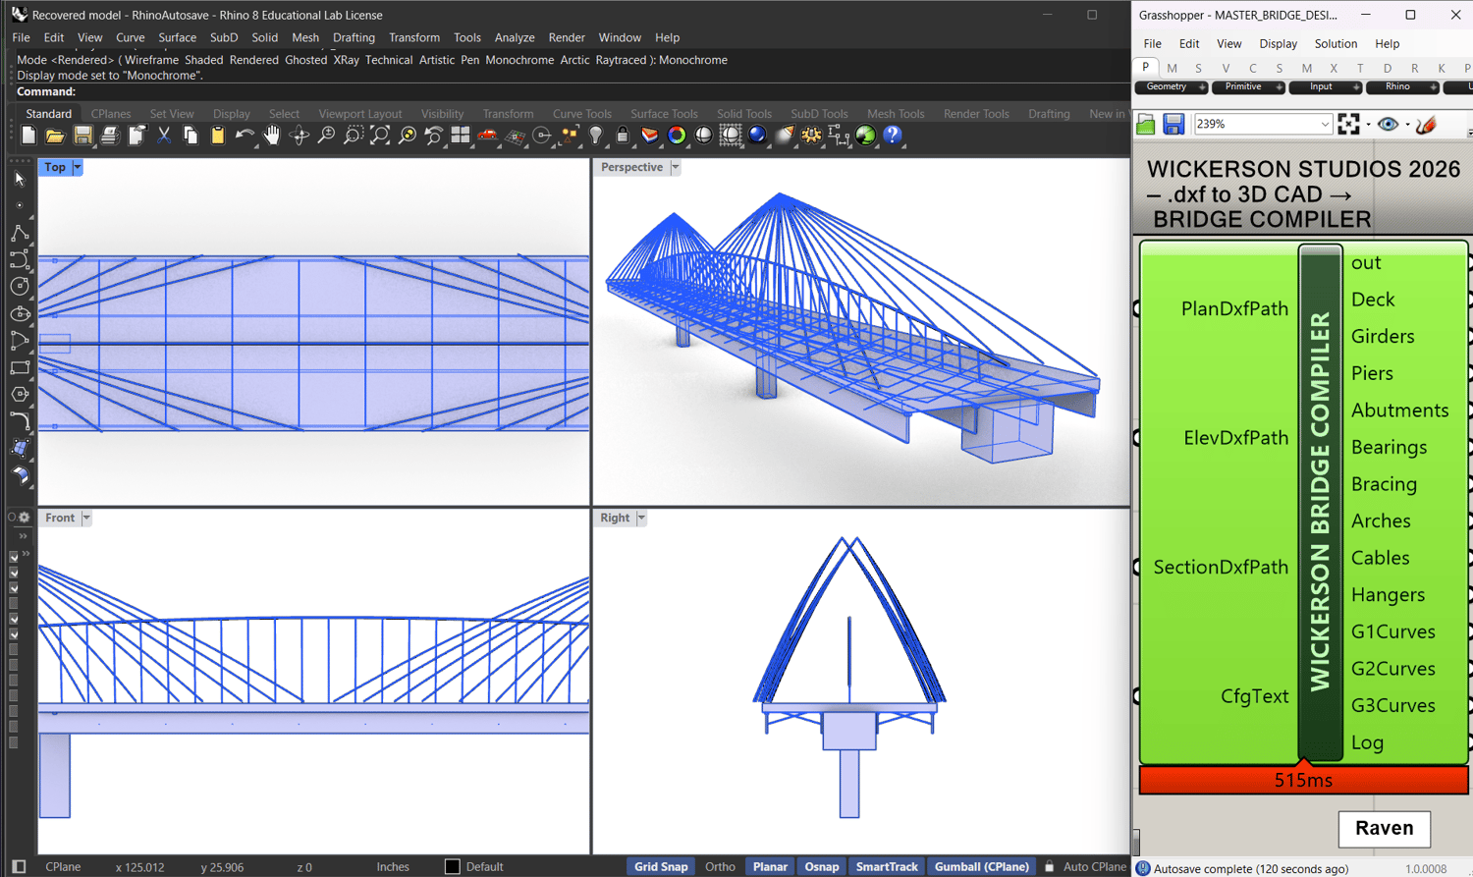
Task: Copy to clipboard in Rhino toolbar
Action: (191, 136)
